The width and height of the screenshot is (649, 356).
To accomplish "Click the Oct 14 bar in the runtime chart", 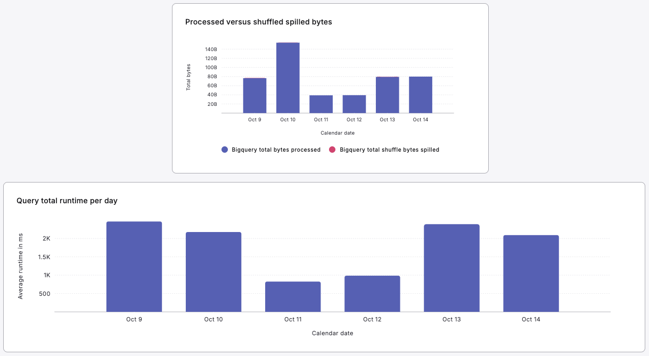I will [x=531, y=274].
